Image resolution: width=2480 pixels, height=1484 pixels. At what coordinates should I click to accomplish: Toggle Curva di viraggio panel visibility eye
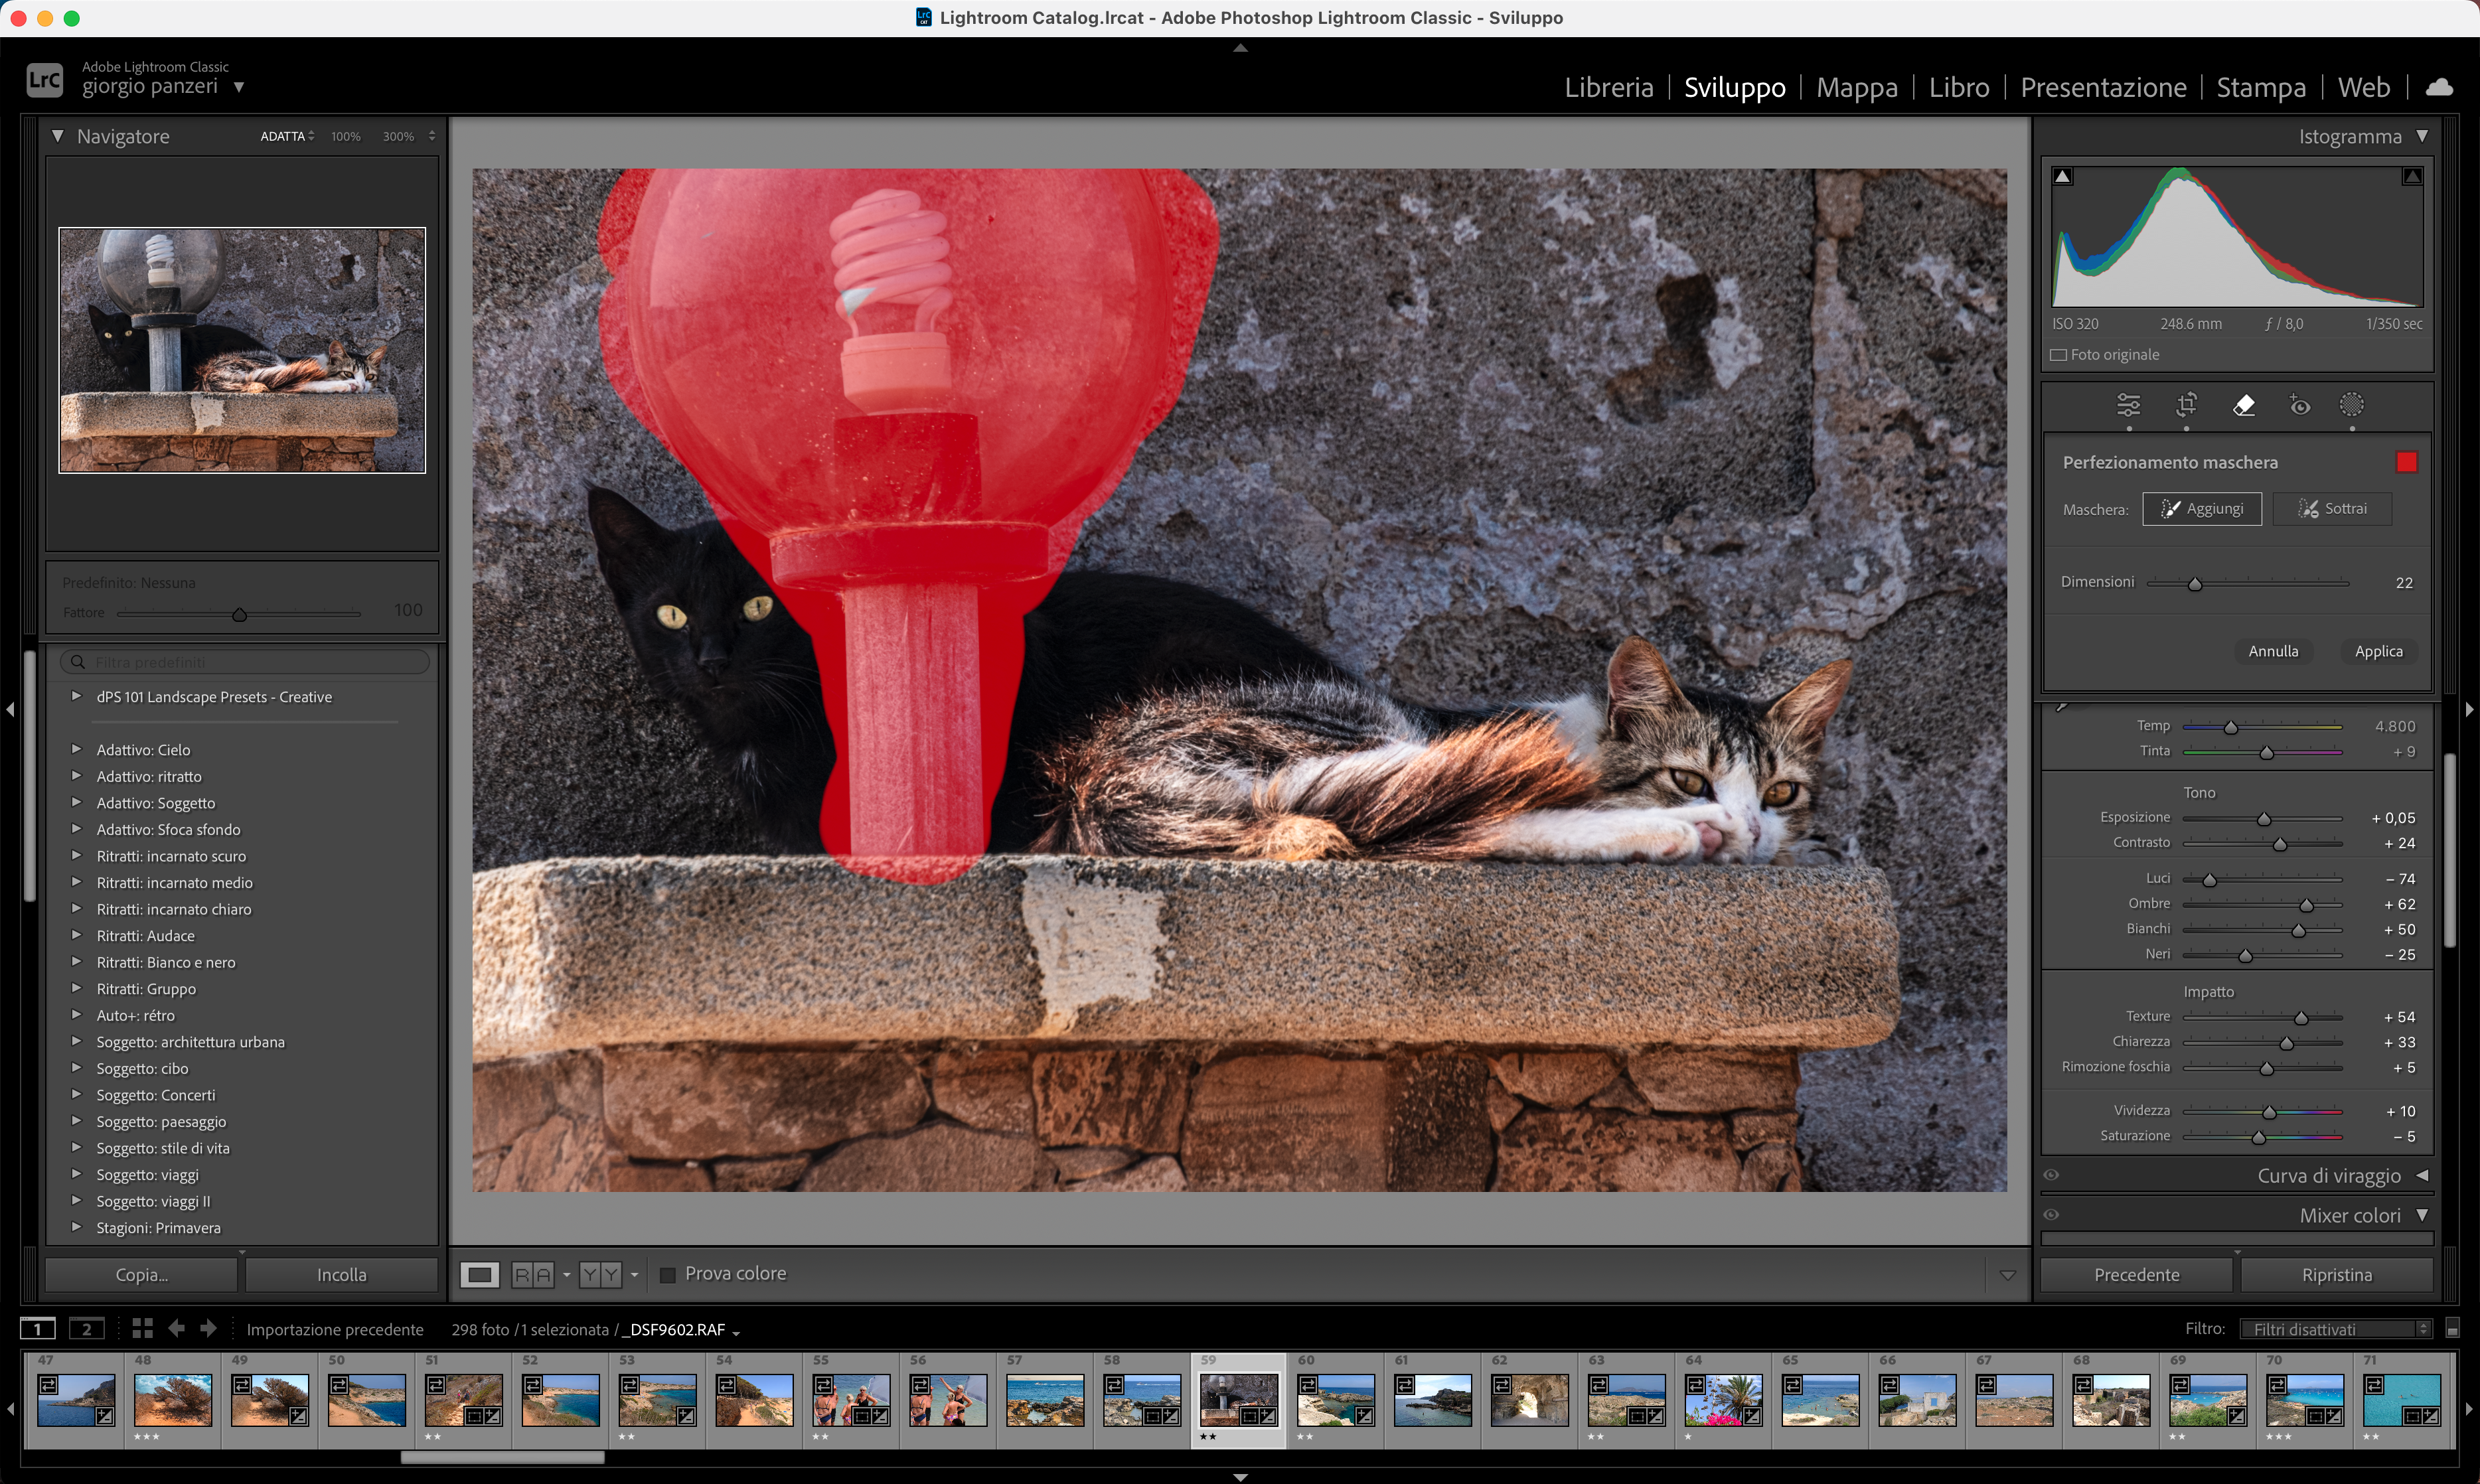coord(2051,1175)
